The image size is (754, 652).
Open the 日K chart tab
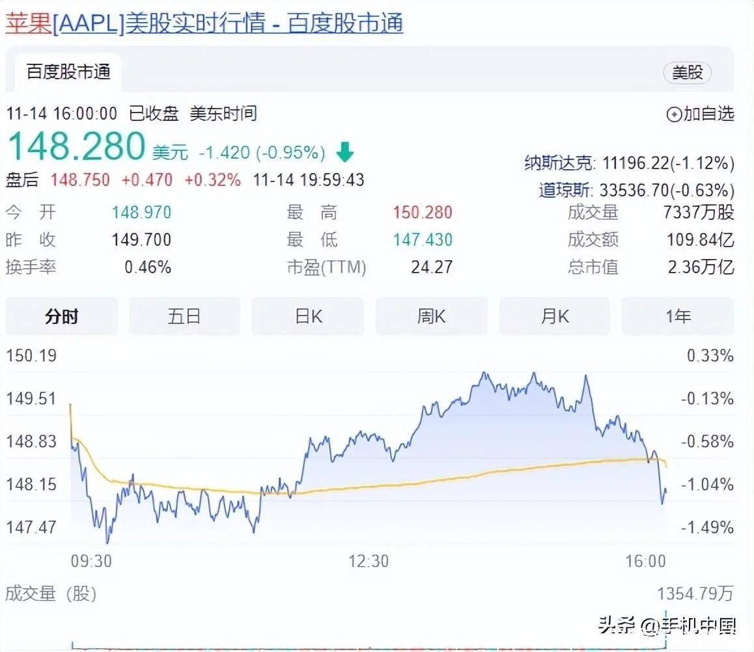coord(308,316)
